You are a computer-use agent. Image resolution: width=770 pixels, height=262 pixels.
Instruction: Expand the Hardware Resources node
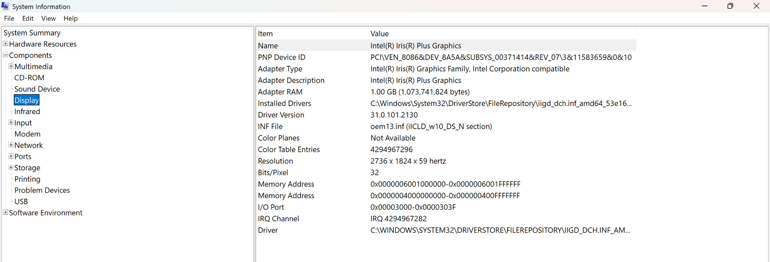point(6,44)
